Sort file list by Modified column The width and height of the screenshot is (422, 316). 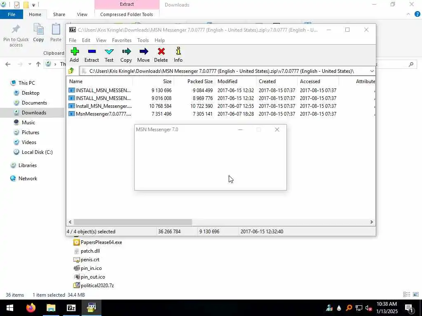[x=235, y=81]
